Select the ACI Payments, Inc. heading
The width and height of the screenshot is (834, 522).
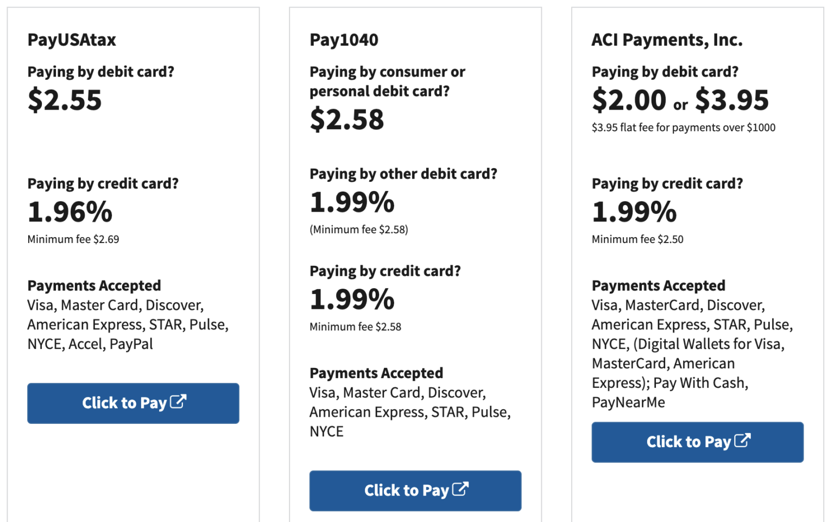click(x=667, y=39)
